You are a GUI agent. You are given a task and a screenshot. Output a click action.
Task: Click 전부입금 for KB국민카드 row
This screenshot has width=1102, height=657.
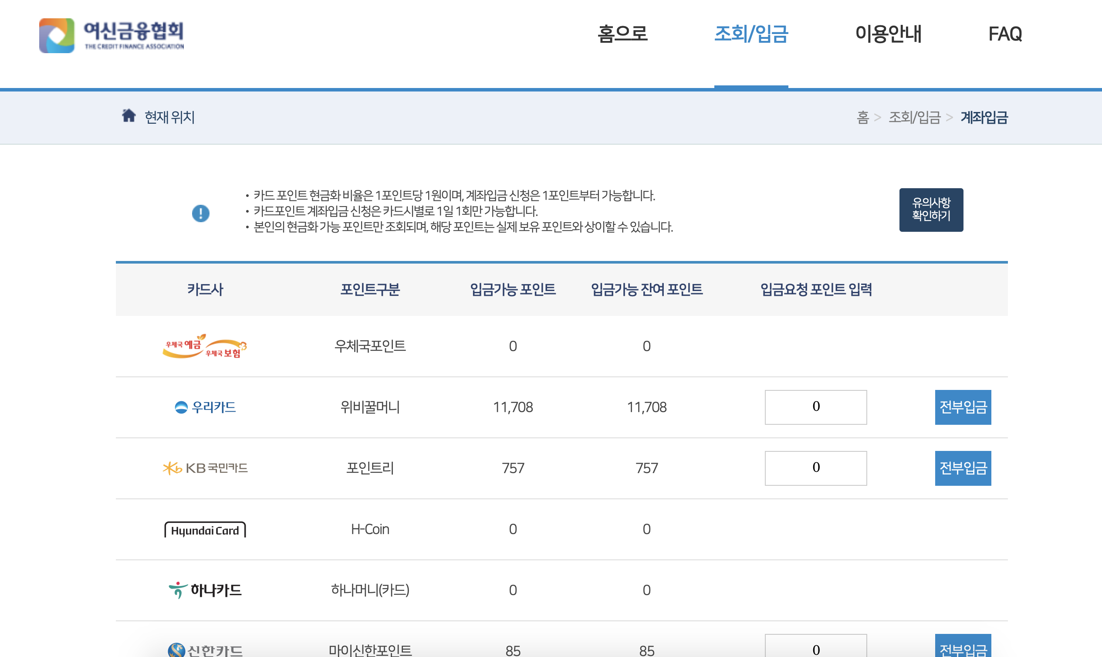pos(963,468)
